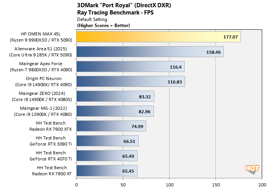Click the bar value 65.45
Image resolution: width=269 pixels, height=189 pixels.
pos(128,171)
